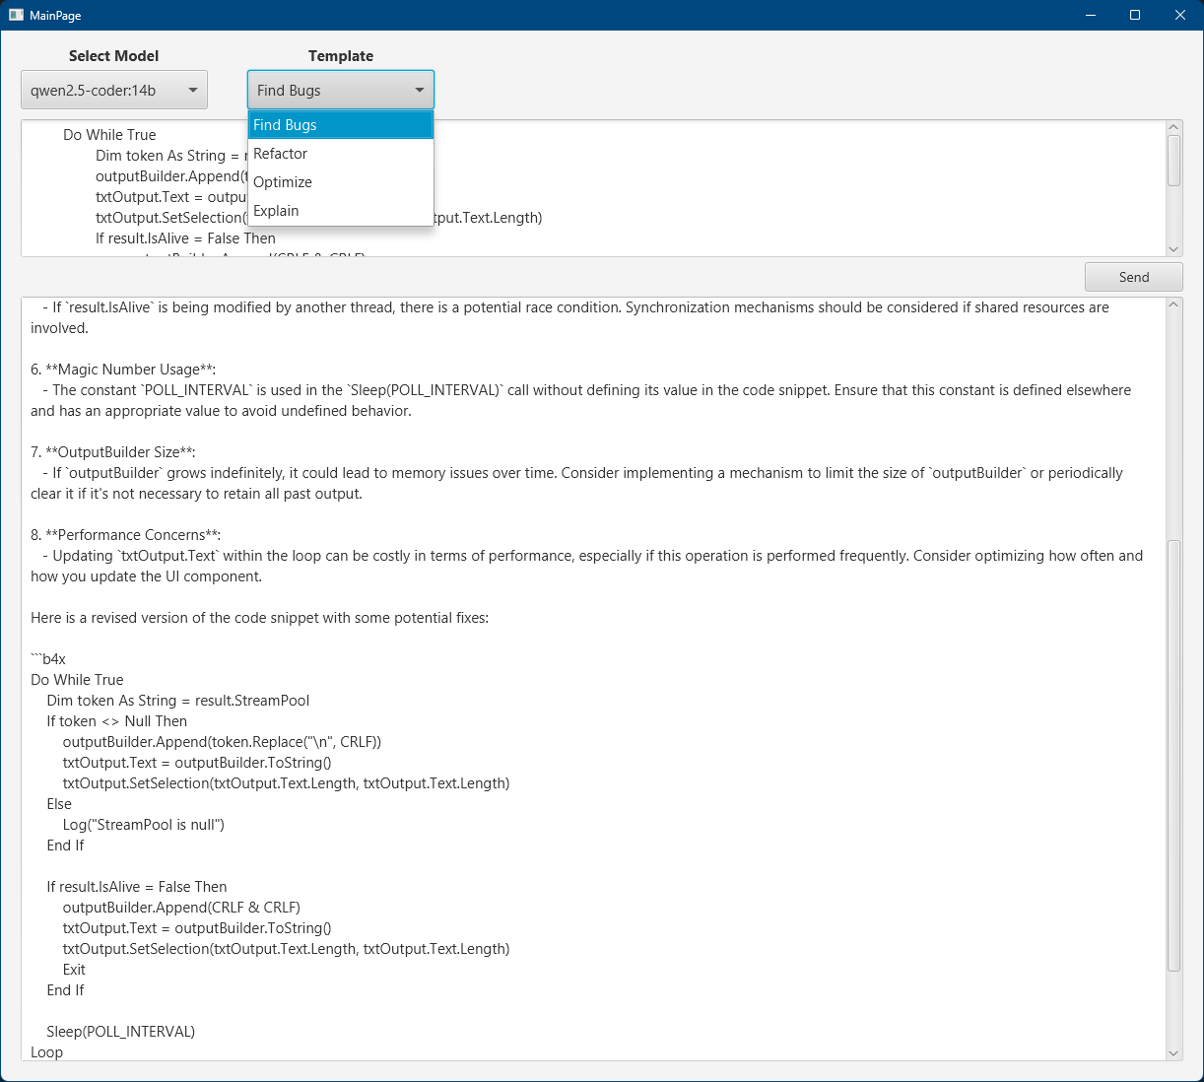This screenshot has height=1082, width=1204.
Task: Click the 'Sleep(POLL_INTERVAL)' output line
Action: [x=120, y=1032]
